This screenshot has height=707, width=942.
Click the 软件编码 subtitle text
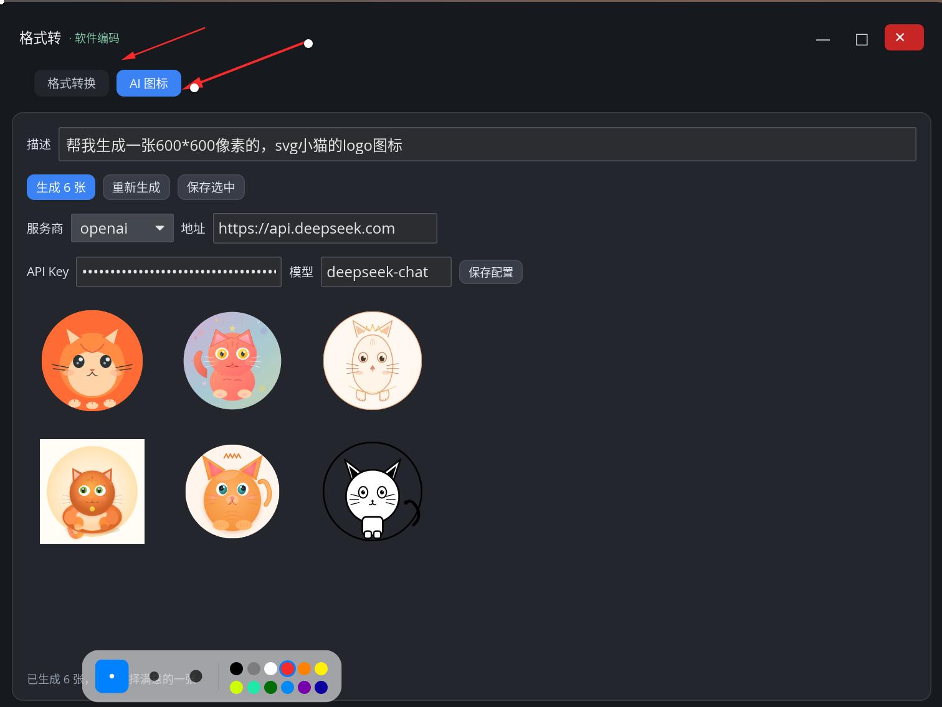click(97, 39)
